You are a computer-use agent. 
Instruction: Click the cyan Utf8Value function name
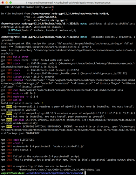tap(14, 30)
